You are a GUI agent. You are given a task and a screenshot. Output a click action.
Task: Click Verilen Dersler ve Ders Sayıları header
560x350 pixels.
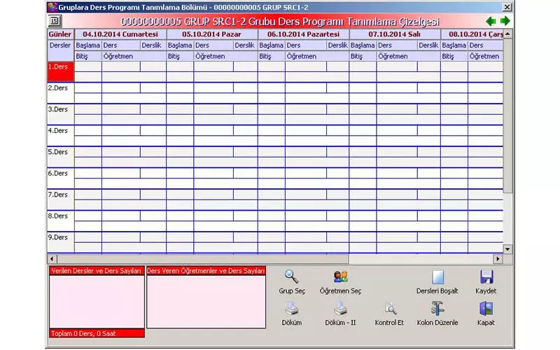[x=97, y=271]
